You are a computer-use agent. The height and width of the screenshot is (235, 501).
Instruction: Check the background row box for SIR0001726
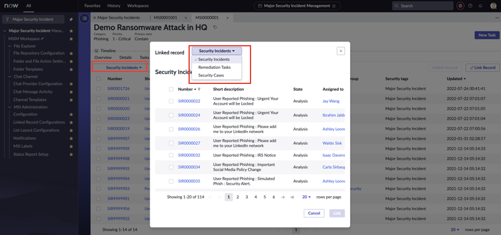[99, 88]
